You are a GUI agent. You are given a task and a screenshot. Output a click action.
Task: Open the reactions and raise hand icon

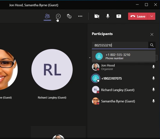point(69,16)
